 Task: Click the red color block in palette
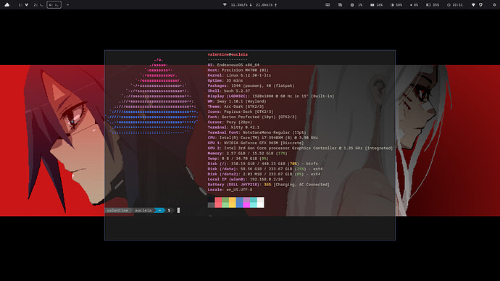tap(218, 202)
